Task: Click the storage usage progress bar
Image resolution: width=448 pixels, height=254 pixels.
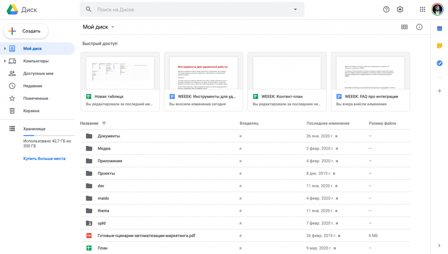Action: (x=49, y=135)
